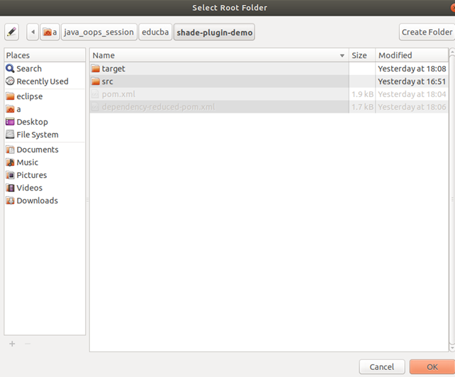The image size is (455, 377).
Task: Toggle the location text entry pencil button
Action: coord(11,32)
